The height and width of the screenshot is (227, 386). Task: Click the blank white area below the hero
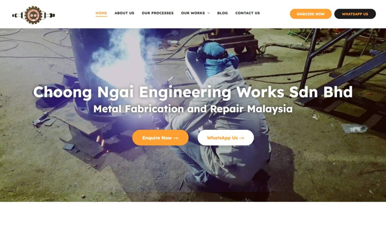tap(193, 215)
